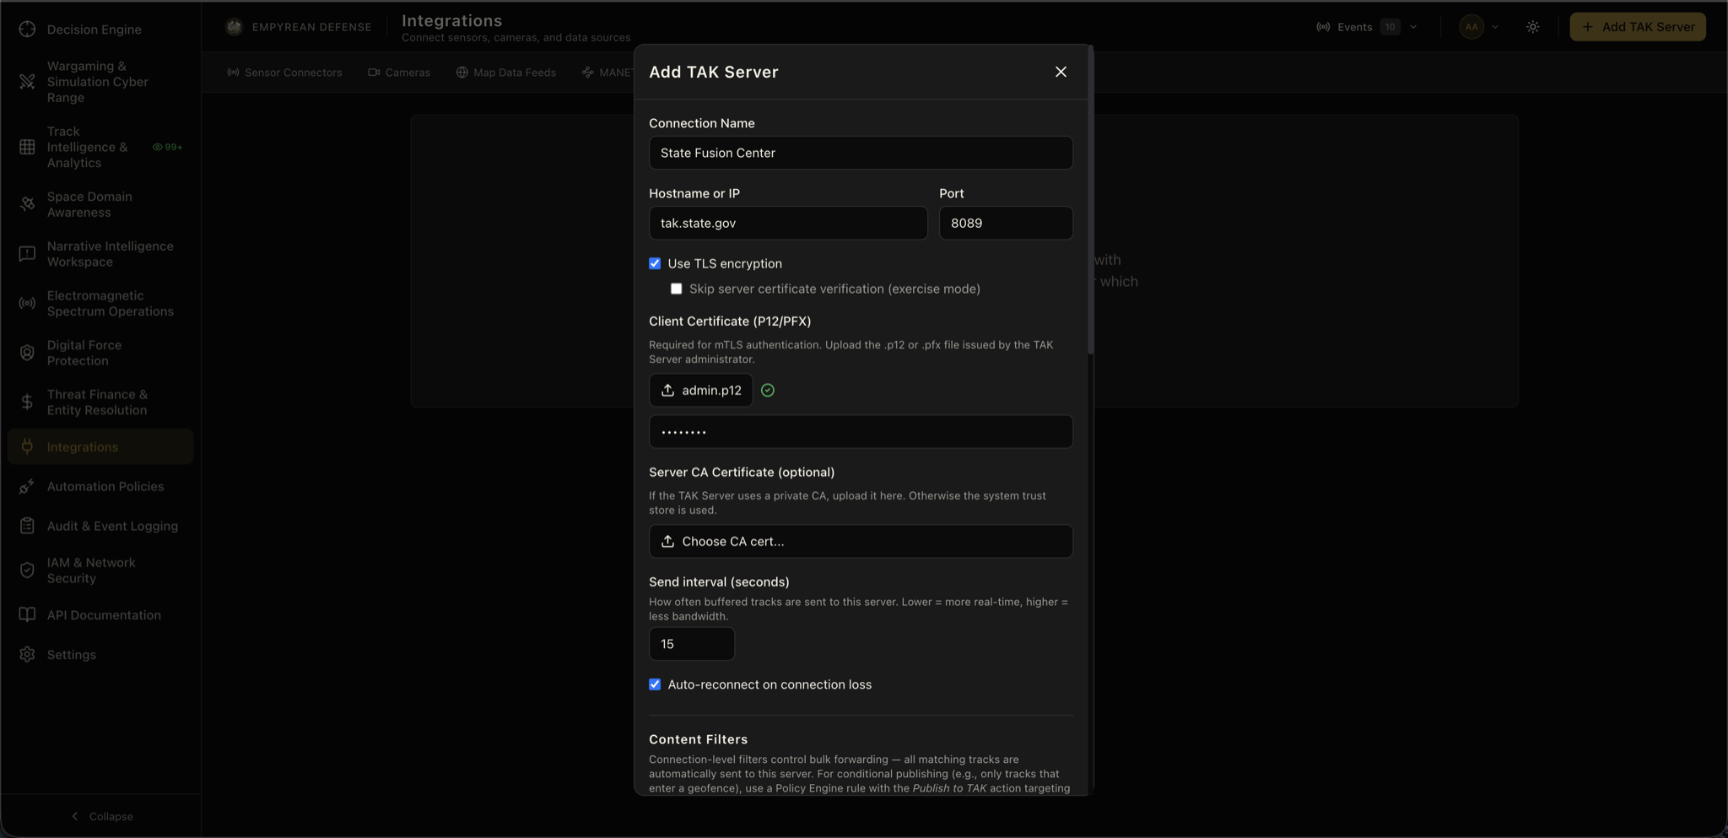Open Automation Policies in the sidebar

(100, 487)
